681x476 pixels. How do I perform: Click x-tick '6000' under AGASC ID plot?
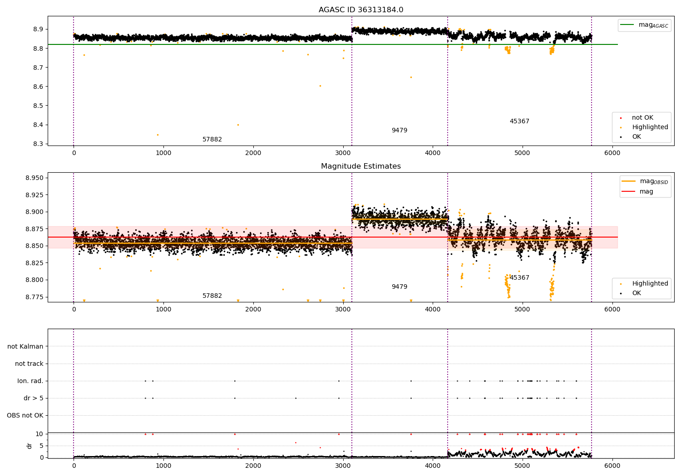tap(612, 153)
